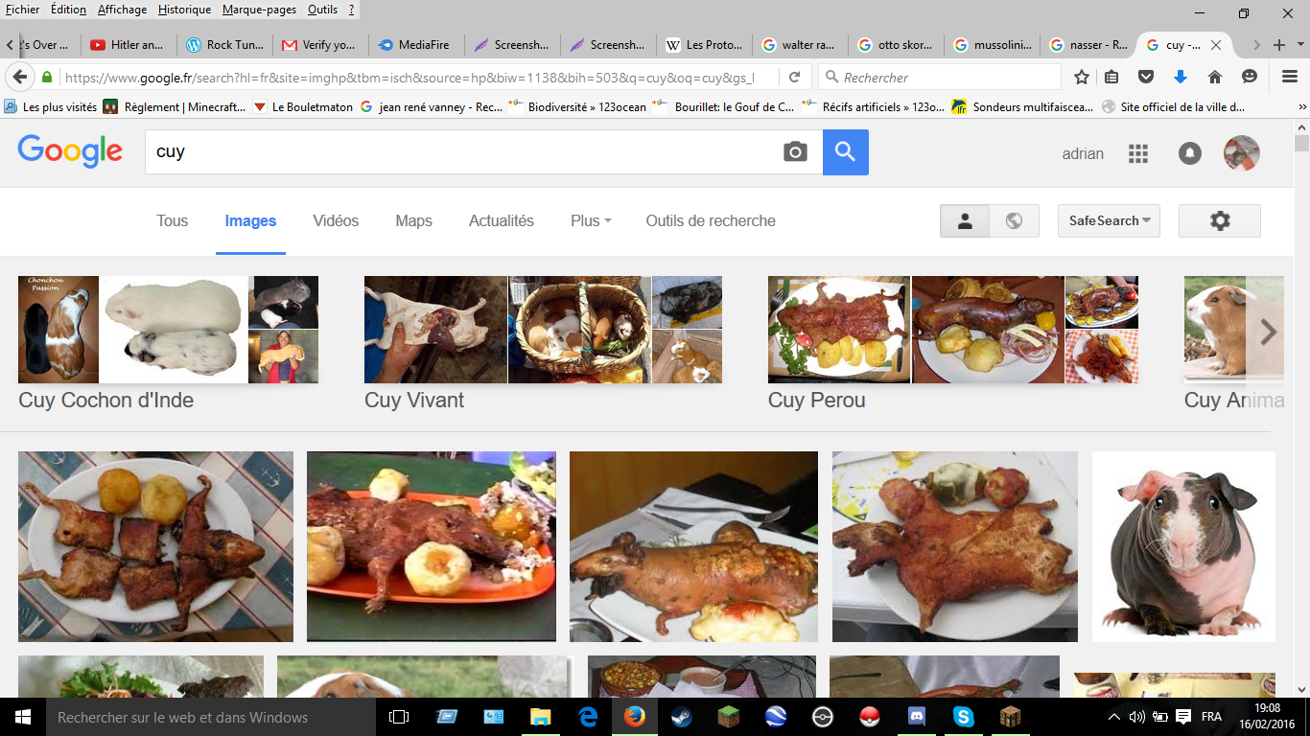Open the Firefox hamburger menu

pyautogui.click(x=1290, y=77)
